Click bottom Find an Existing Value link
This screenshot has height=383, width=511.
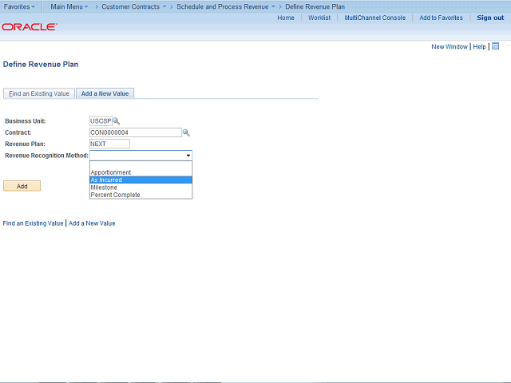coord(33,223)
